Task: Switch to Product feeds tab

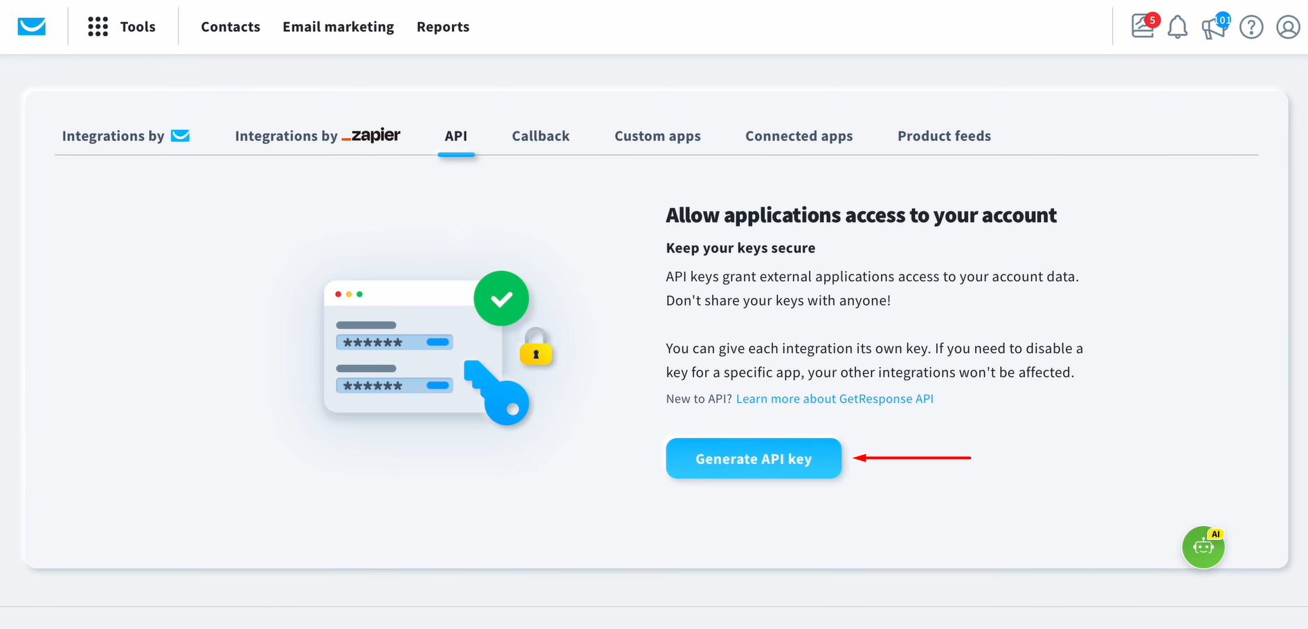Action: pos(944,135)
